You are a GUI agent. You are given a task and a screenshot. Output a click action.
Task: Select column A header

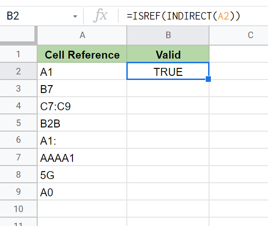coord(82,35)
